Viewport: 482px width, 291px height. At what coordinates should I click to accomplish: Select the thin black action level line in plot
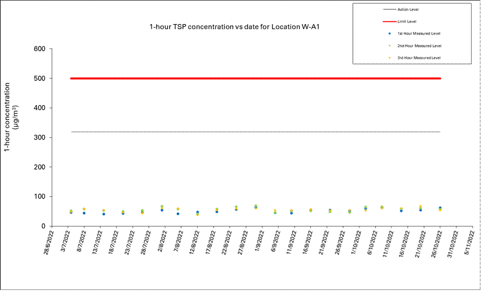point(256,132)
